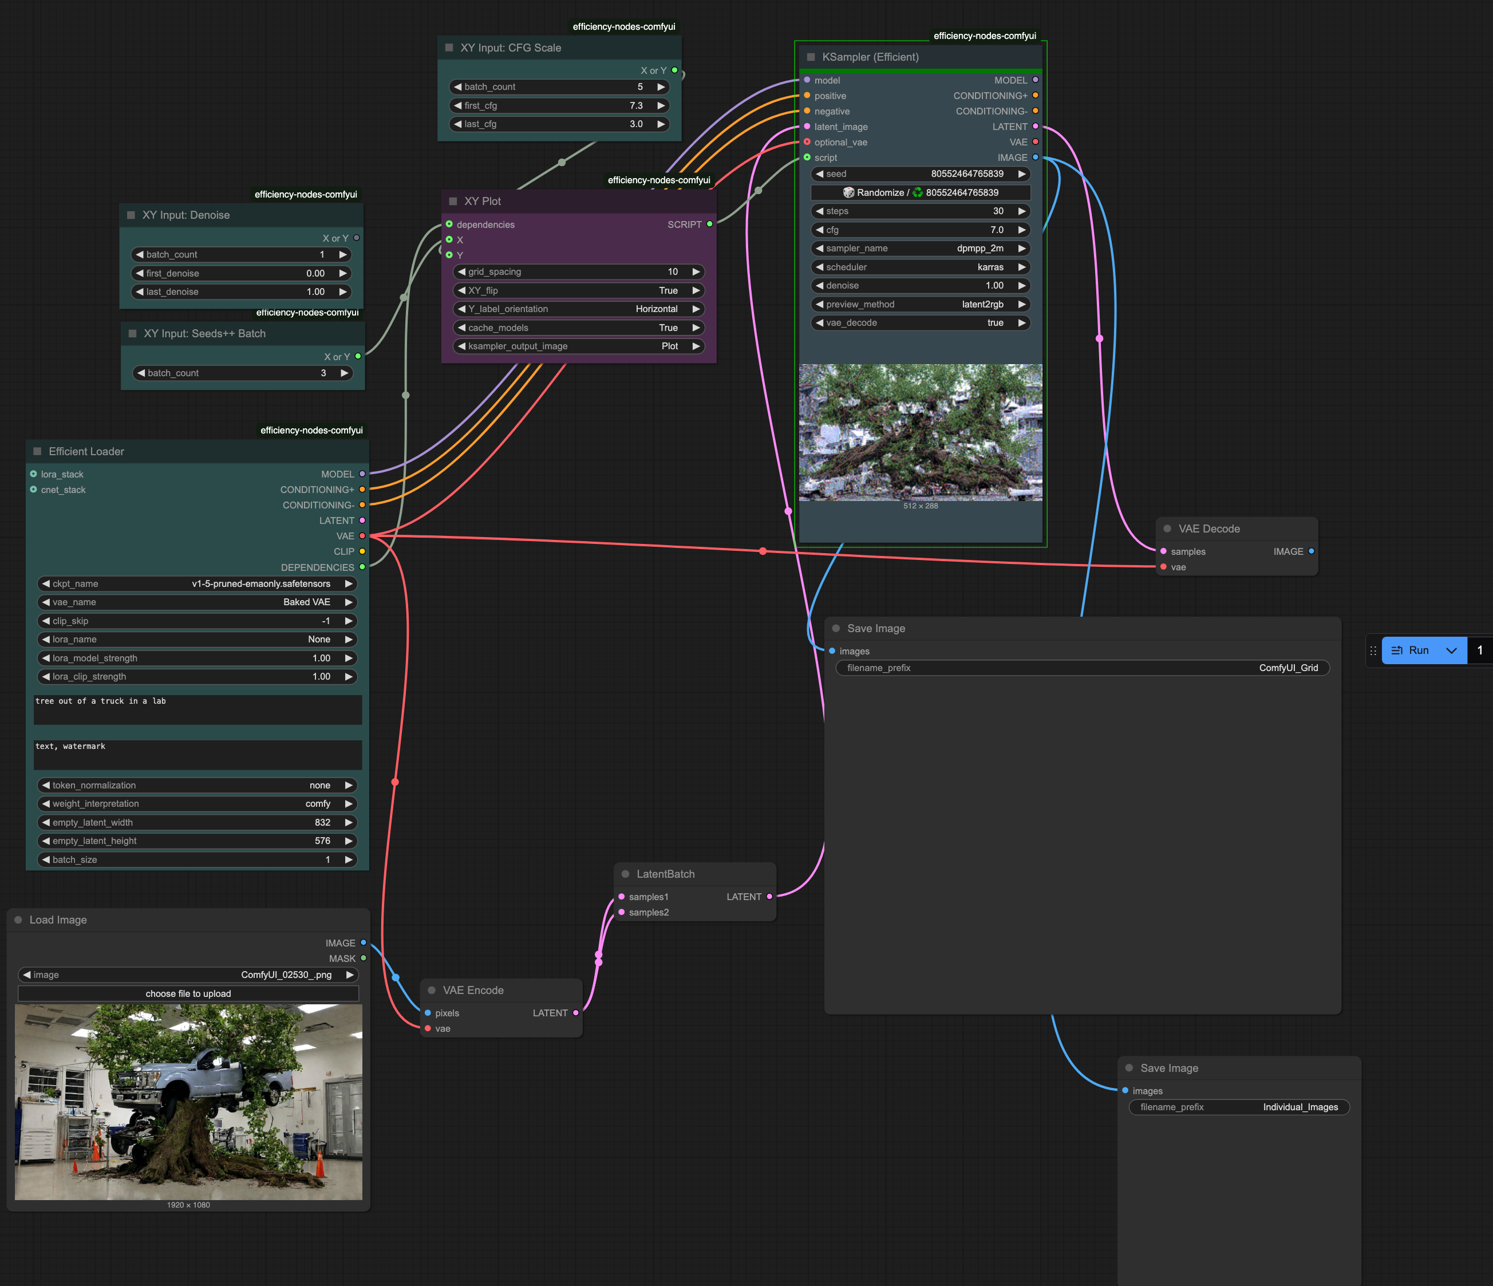
Task: Open the ckpt_name checkpoint selector
Action: (x=196, y=584)
